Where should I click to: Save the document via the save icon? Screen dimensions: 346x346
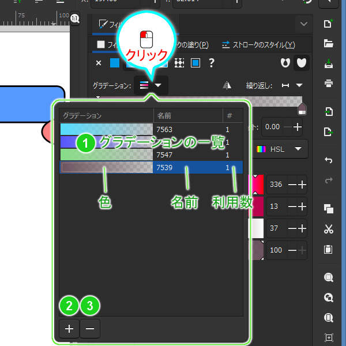[x=329, y=64]
